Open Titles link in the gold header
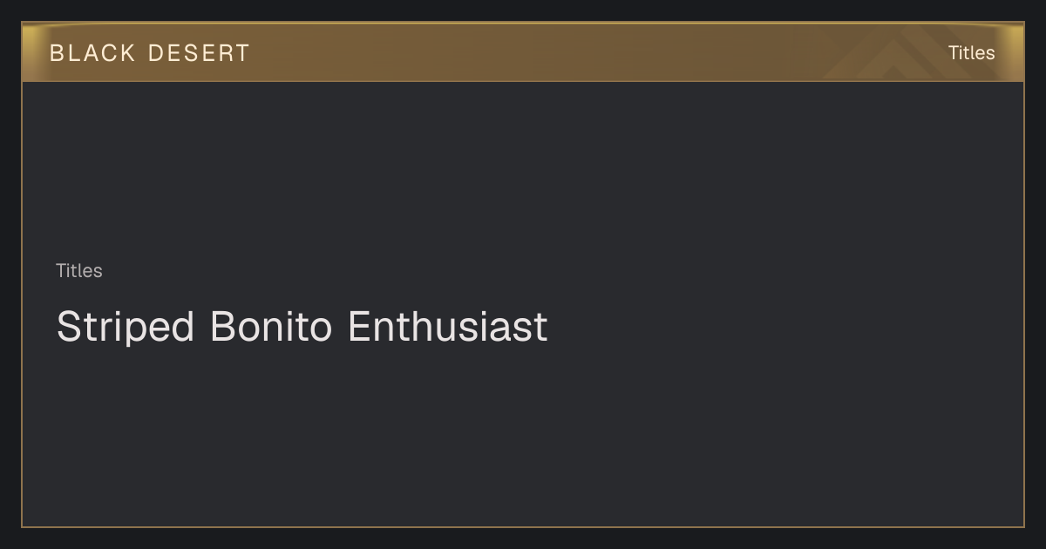Image resolution: width=1046 pixels, height=549 pixels. point(971,53)
